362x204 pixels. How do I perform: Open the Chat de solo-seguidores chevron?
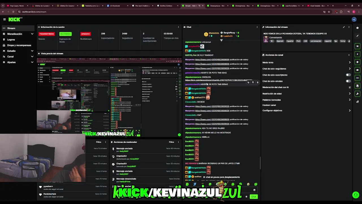point(350,69)
